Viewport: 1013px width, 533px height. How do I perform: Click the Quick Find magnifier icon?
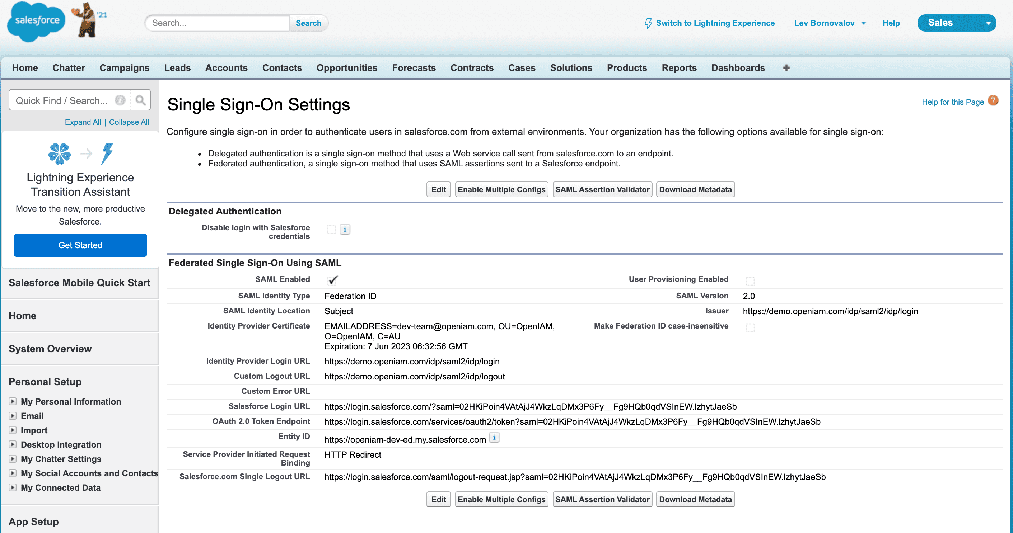[x=140, y=101]
